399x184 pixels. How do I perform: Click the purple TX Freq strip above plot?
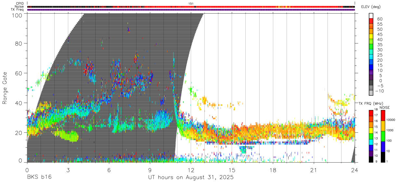pyautogui.click(x=191, y=10)
